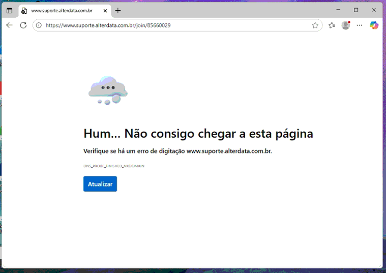Open the tab actions menu icon
Screen dimensions: 386x273
9,11
